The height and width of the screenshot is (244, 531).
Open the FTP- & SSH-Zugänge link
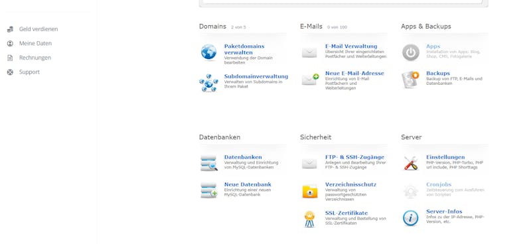coord(354,157)
